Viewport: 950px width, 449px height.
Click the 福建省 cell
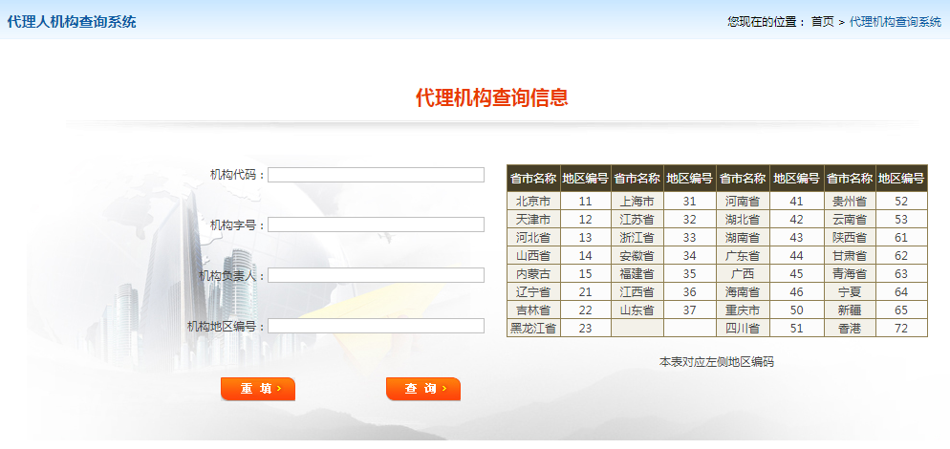(x=637, y=274)
